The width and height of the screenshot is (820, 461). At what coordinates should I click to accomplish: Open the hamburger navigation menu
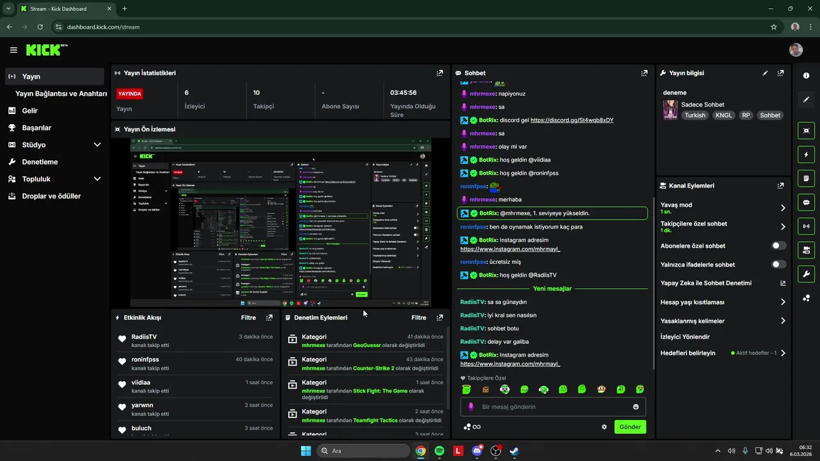[13, 50]
